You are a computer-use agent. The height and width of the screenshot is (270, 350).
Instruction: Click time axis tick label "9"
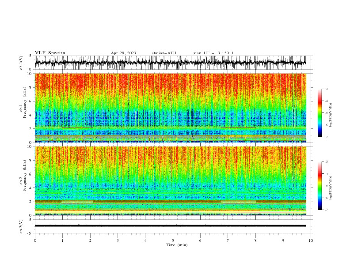tap(283, 240)
